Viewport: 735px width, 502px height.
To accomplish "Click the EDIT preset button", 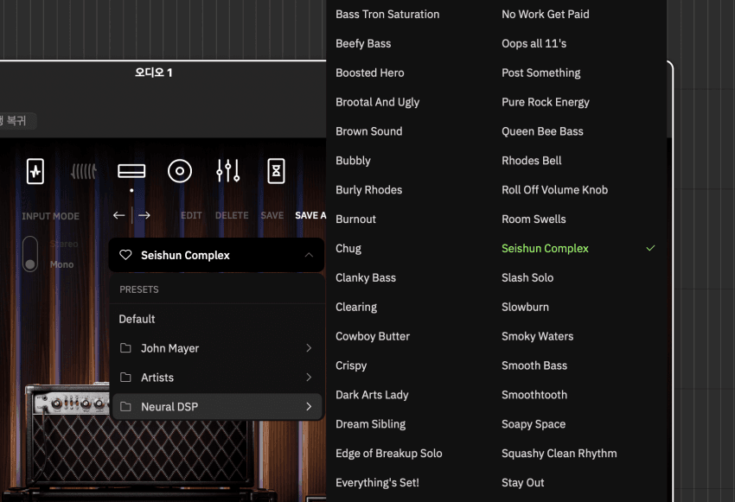I will click(191, 215).
